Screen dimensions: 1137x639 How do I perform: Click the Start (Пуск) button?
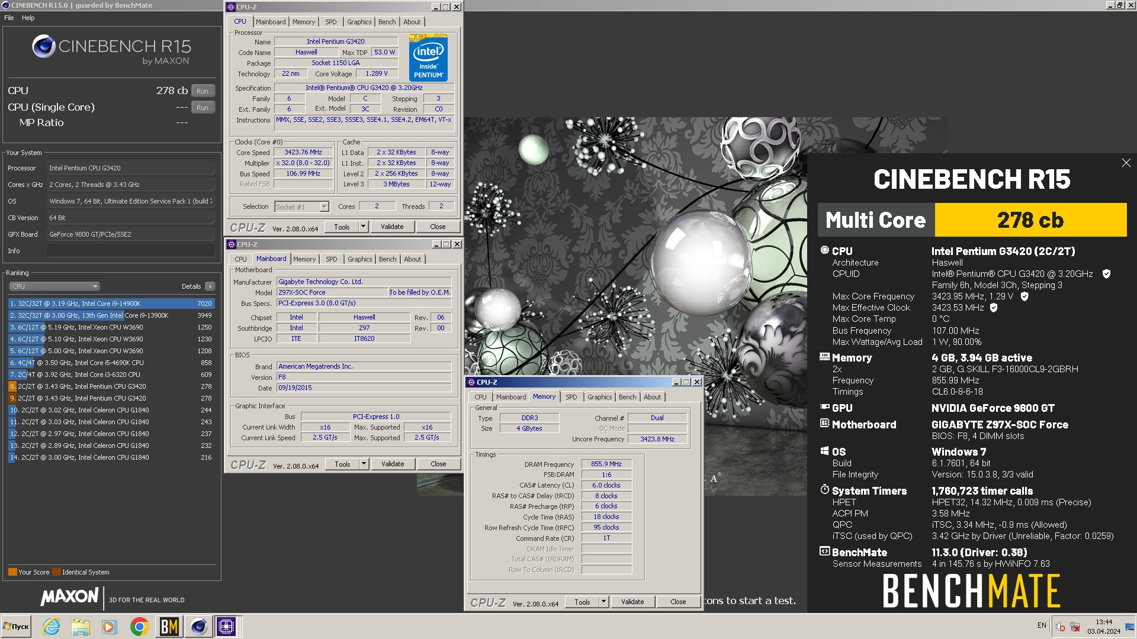tap(17, 627)
